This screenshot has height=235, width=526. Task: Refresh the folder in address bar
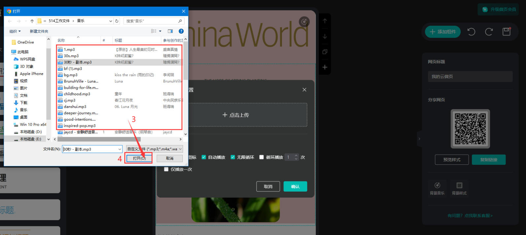(117, 21)
